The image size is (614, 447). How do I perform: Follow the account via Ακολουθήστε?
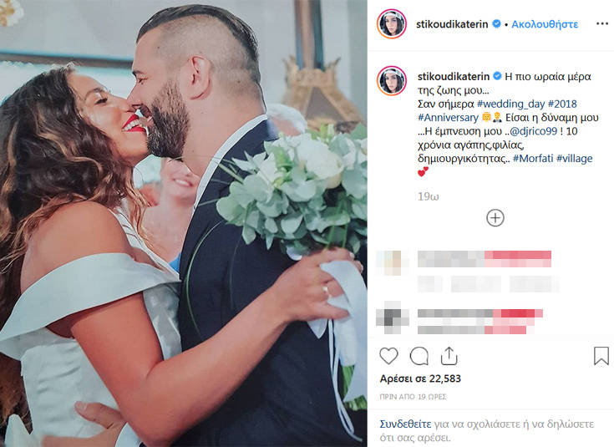pyautogui.click(x=545, y=24)
